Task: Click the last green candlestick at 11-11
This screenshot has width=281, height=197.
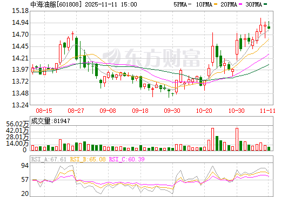Action: (x=269, y=28)
